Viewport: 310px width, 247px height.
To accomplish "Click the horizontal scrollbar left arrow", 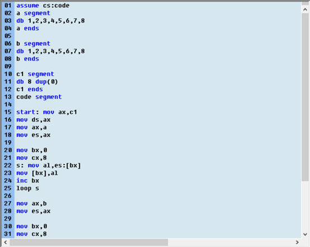I will [x=6, y=243].
